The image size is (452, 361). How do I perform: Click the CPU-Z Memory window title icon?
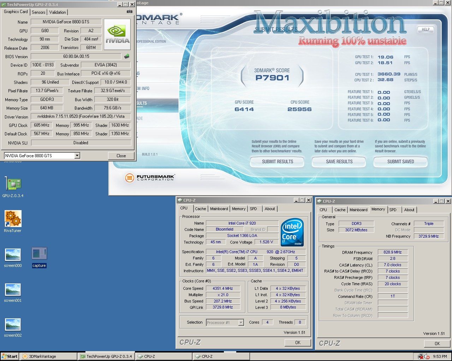(319, 201)
